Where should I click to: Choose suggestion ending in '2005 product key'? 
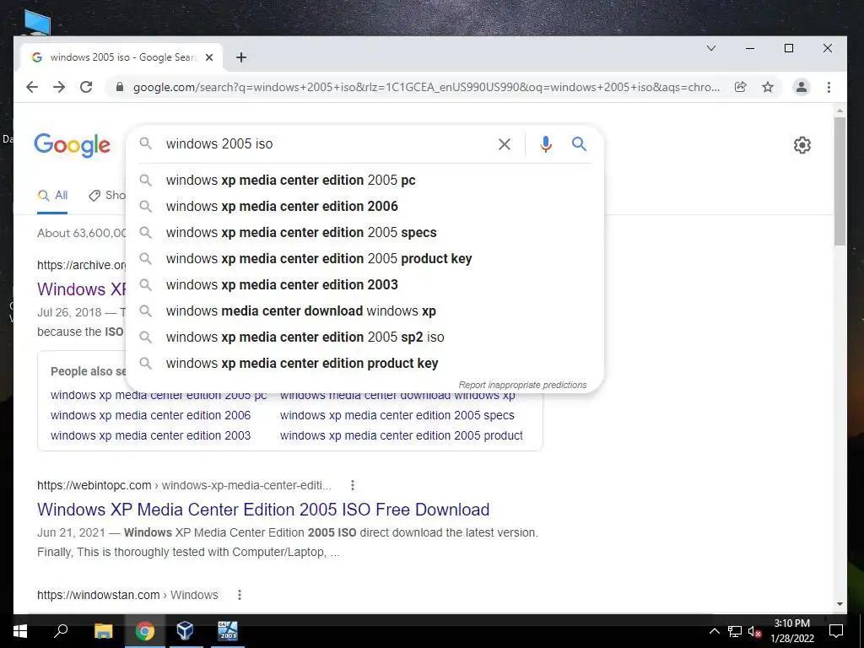[x=364, y=258]
